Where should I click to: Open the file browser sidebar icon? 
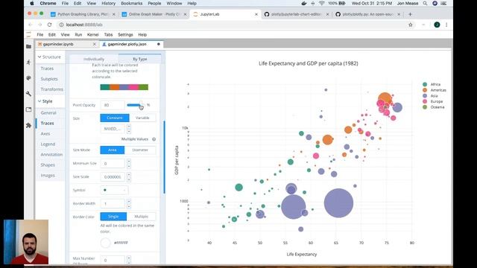pos(28,46)
